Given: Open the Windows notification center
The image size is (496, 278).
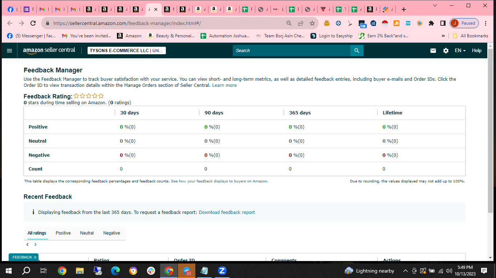Looking at the screenshot, I should pos(484,271).
